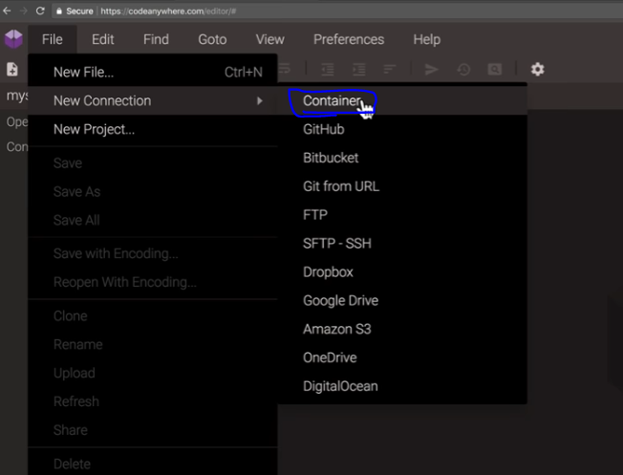623x475 pixels.
Task: Select FTP connection type
Action: [402, 215]
